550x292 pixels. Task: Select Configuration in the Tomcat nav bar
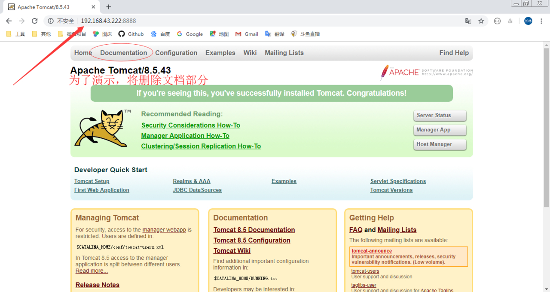tap(176, 53)
